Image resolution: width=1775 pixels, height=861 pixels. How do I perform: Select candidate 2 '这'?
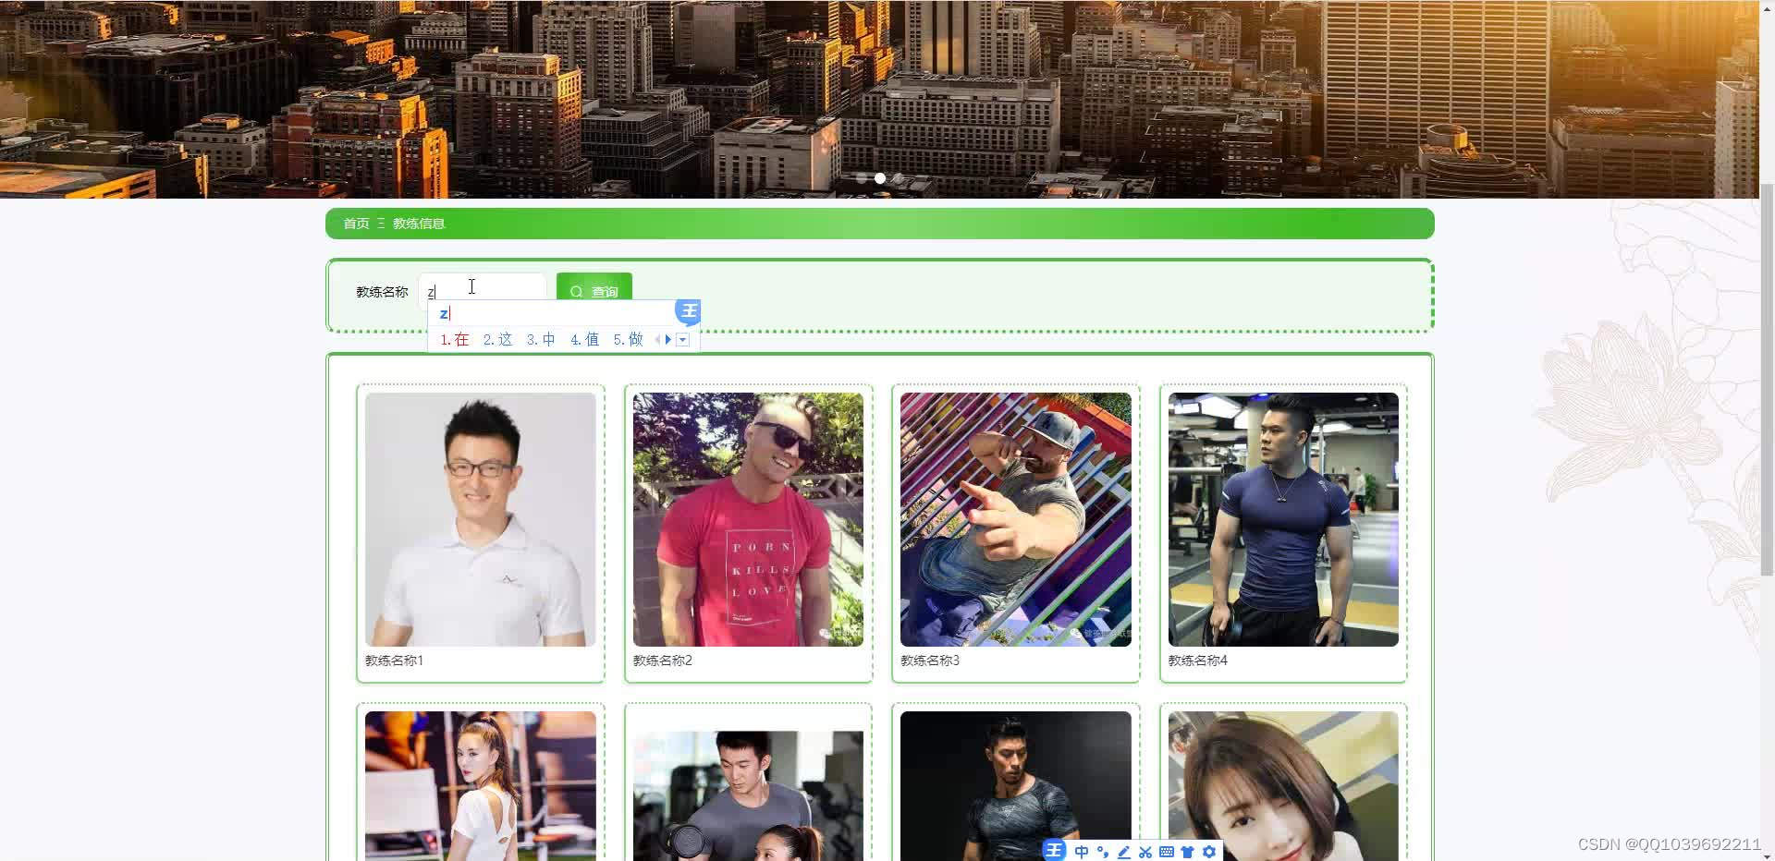(x=497, y=340)
